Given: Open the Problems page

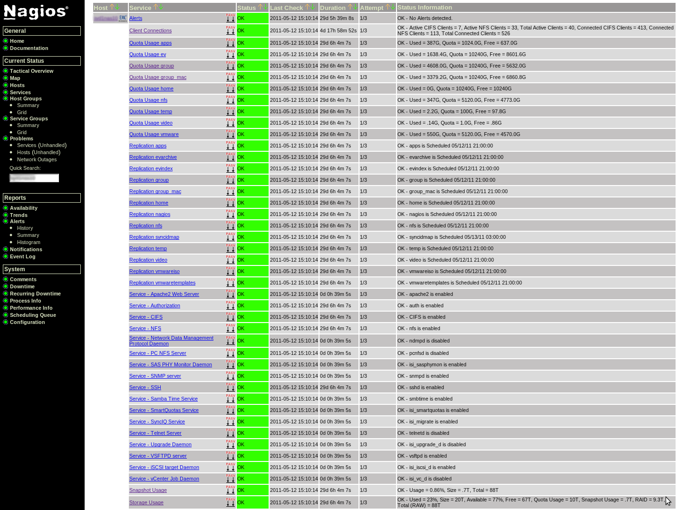Looking at the screenshot, I should pos(21,138).
